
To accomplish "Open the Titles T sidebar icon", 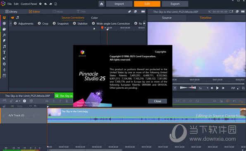I will (x=4, y=52).
